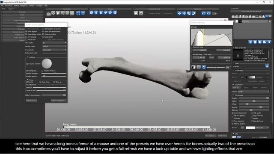The width and height of the screenshot is (274, 154).
Task: Click the first Translate/Rotate tool icon
Action: click(x=136, y=13)
